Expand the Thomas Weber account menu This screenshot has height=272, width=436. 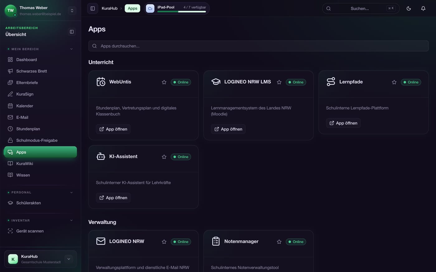72,11
